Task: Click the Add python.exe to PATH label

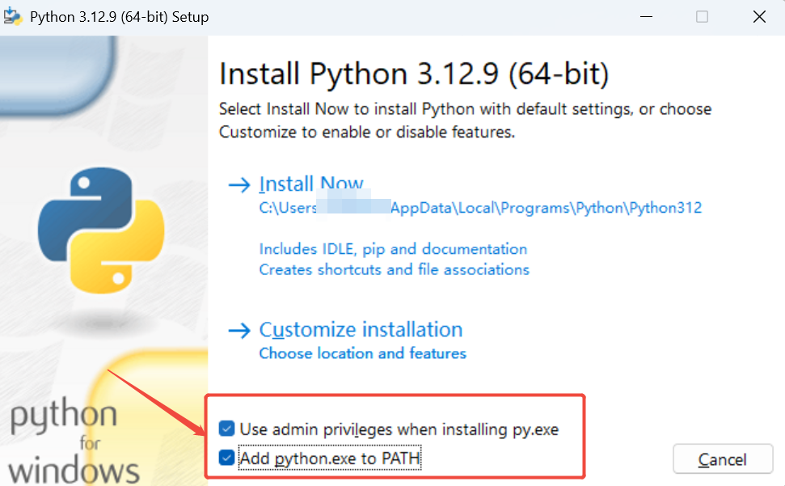Action: 330,458
